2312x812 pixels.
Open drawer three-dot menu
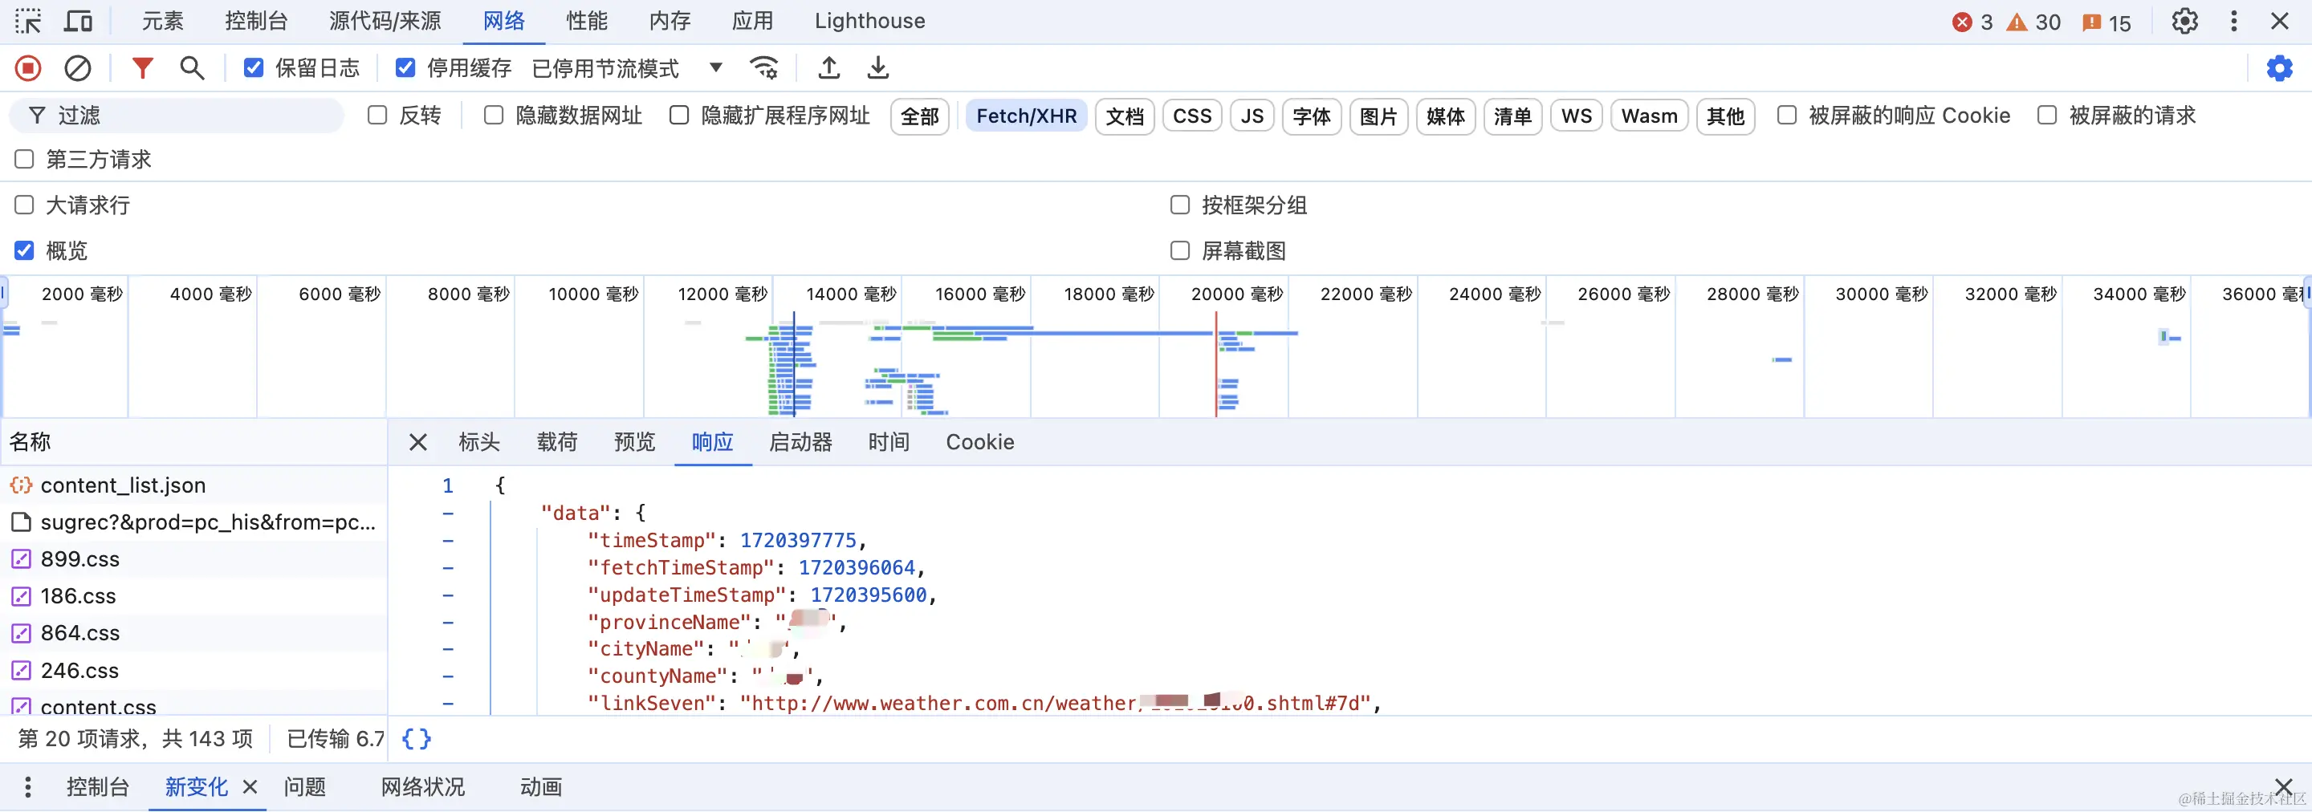tap(28, 787)
